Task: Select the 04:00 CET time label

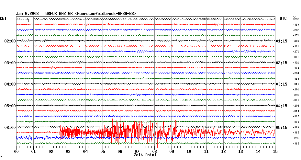Action: pyautogui.click(x=10, y=84)
